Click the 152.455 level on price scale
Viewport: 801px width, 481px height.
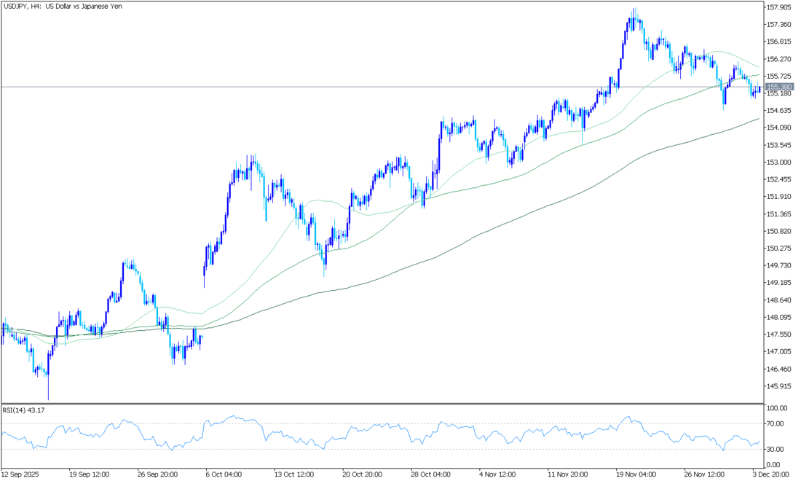click(x=779, y=179)
